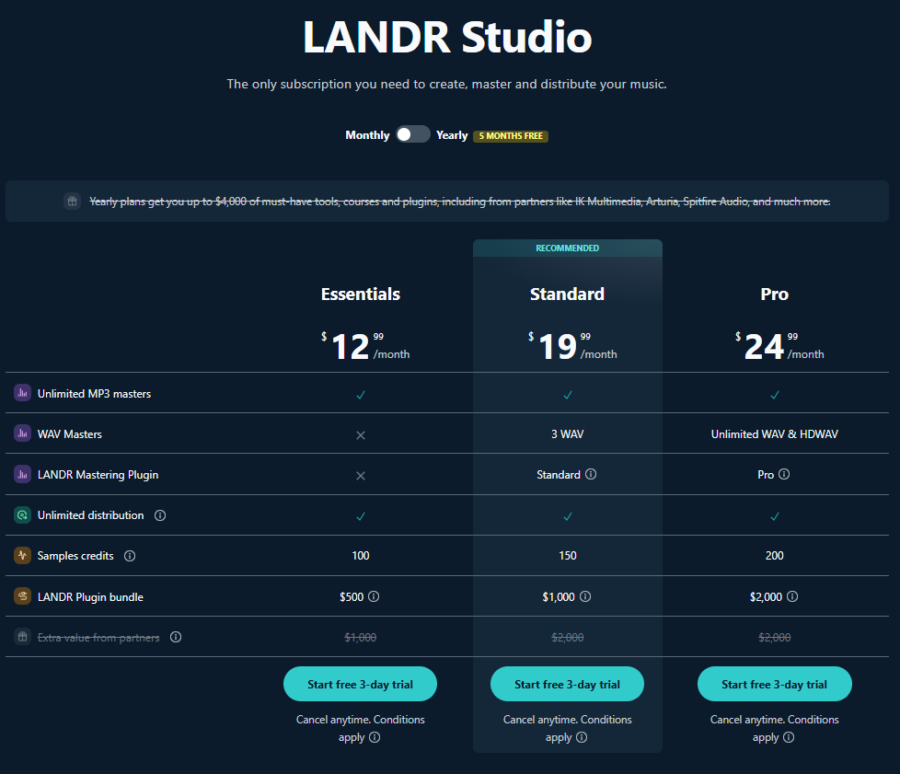Click the $12.99/month Essentials price
Viewport: 900px width, 774px height.
pos(365,346)
